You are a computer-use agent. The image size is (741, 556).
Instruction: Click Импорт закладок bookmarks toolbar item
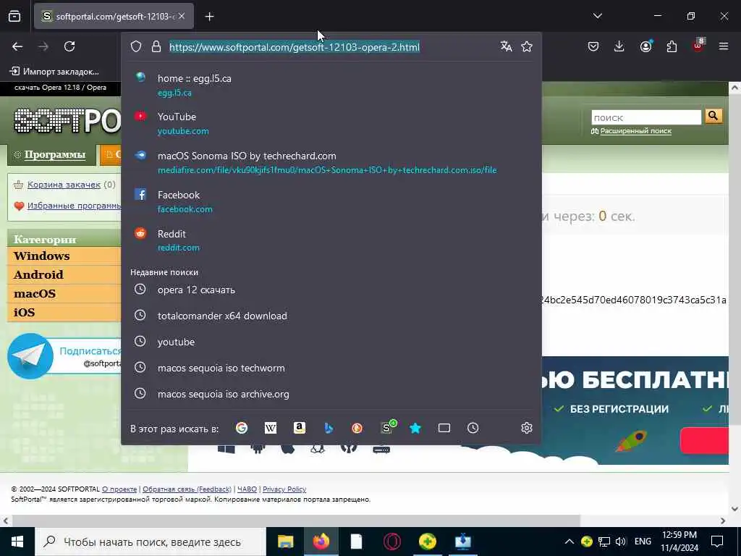pos(54,72)
